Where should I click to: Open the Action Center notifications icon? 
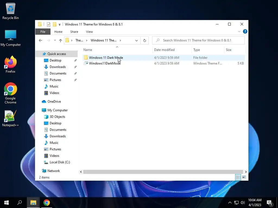[x=270, y=203]
